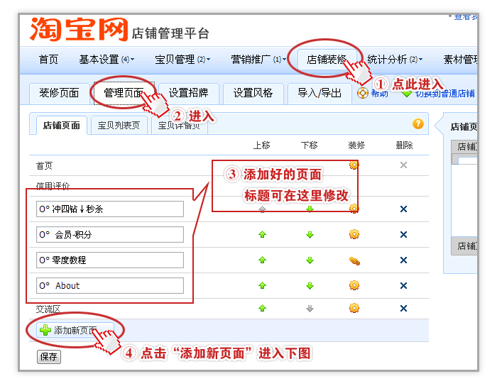Select the 店铺页面 sub-tab
The height and width of the screenshot is (391, 497).
[62, 126]
